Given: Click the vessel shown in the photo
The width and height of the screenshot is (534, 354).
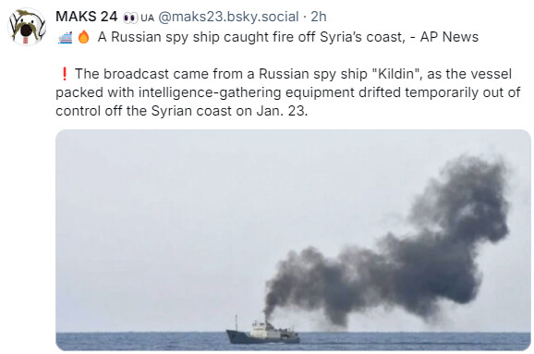Looking at the screenshot, I should [262, 331].
